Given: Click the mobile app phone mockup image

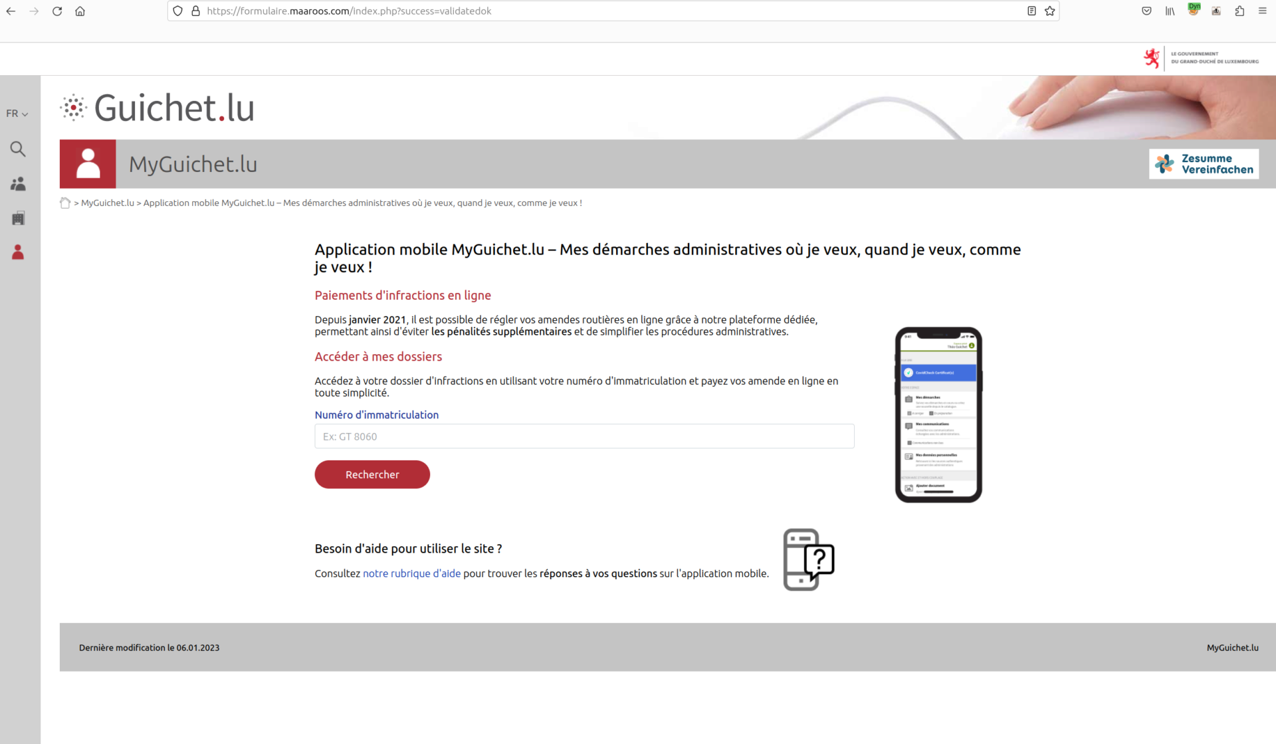Looking at the screenshot, I should click(938, 415).
